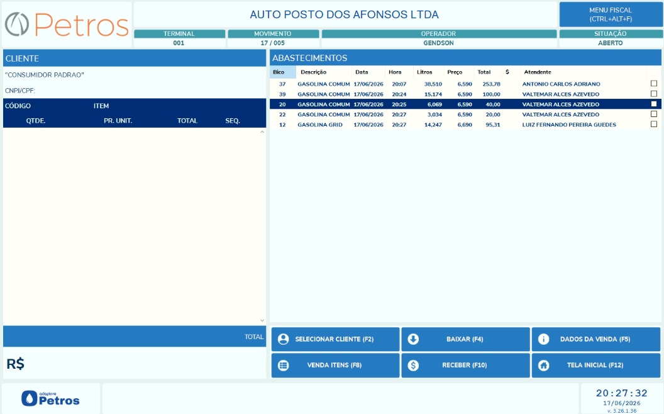This screenshot has width=664, height=414.
Task: Click the scroll down arrow in items list
Action: point(262,320)
